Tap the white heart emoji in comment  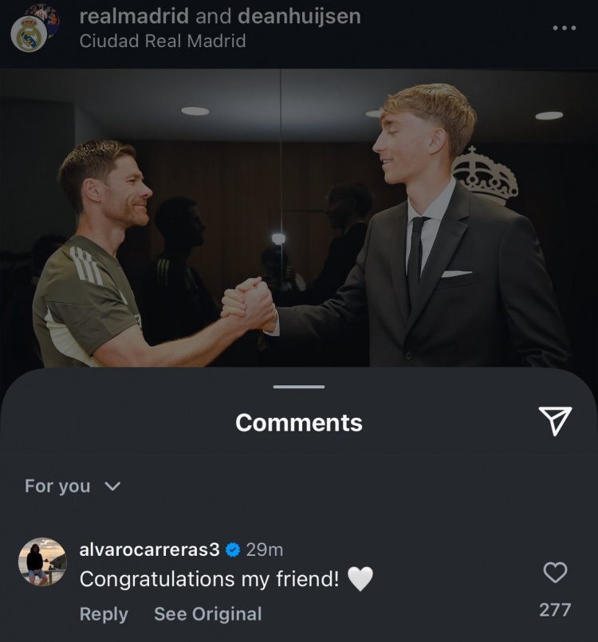pos(360,579)
